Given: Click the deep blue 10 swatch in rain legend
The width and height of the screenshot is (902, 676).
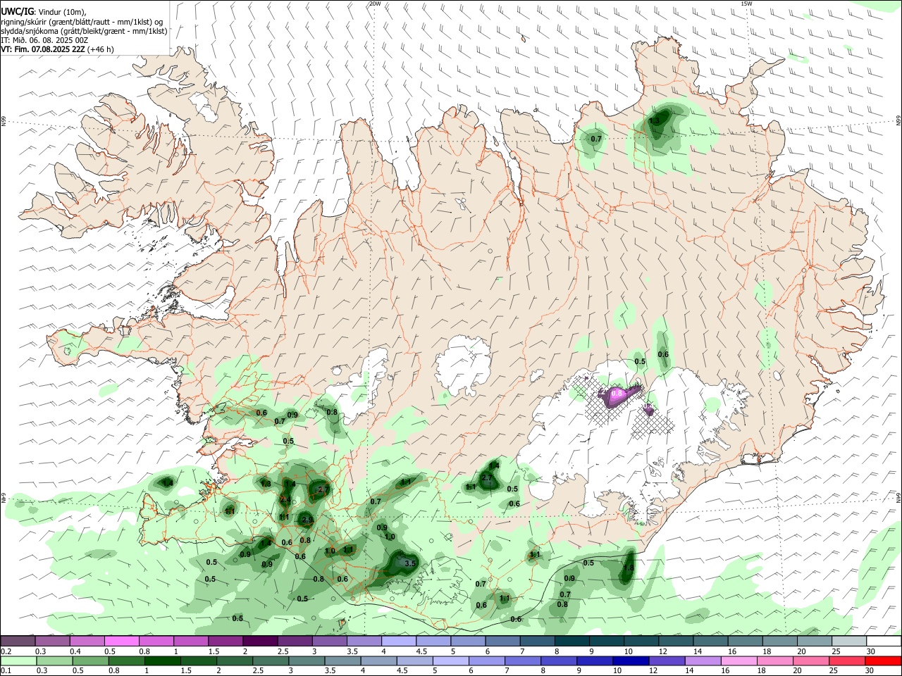Looking at the screenshot, I should [631, 661].
